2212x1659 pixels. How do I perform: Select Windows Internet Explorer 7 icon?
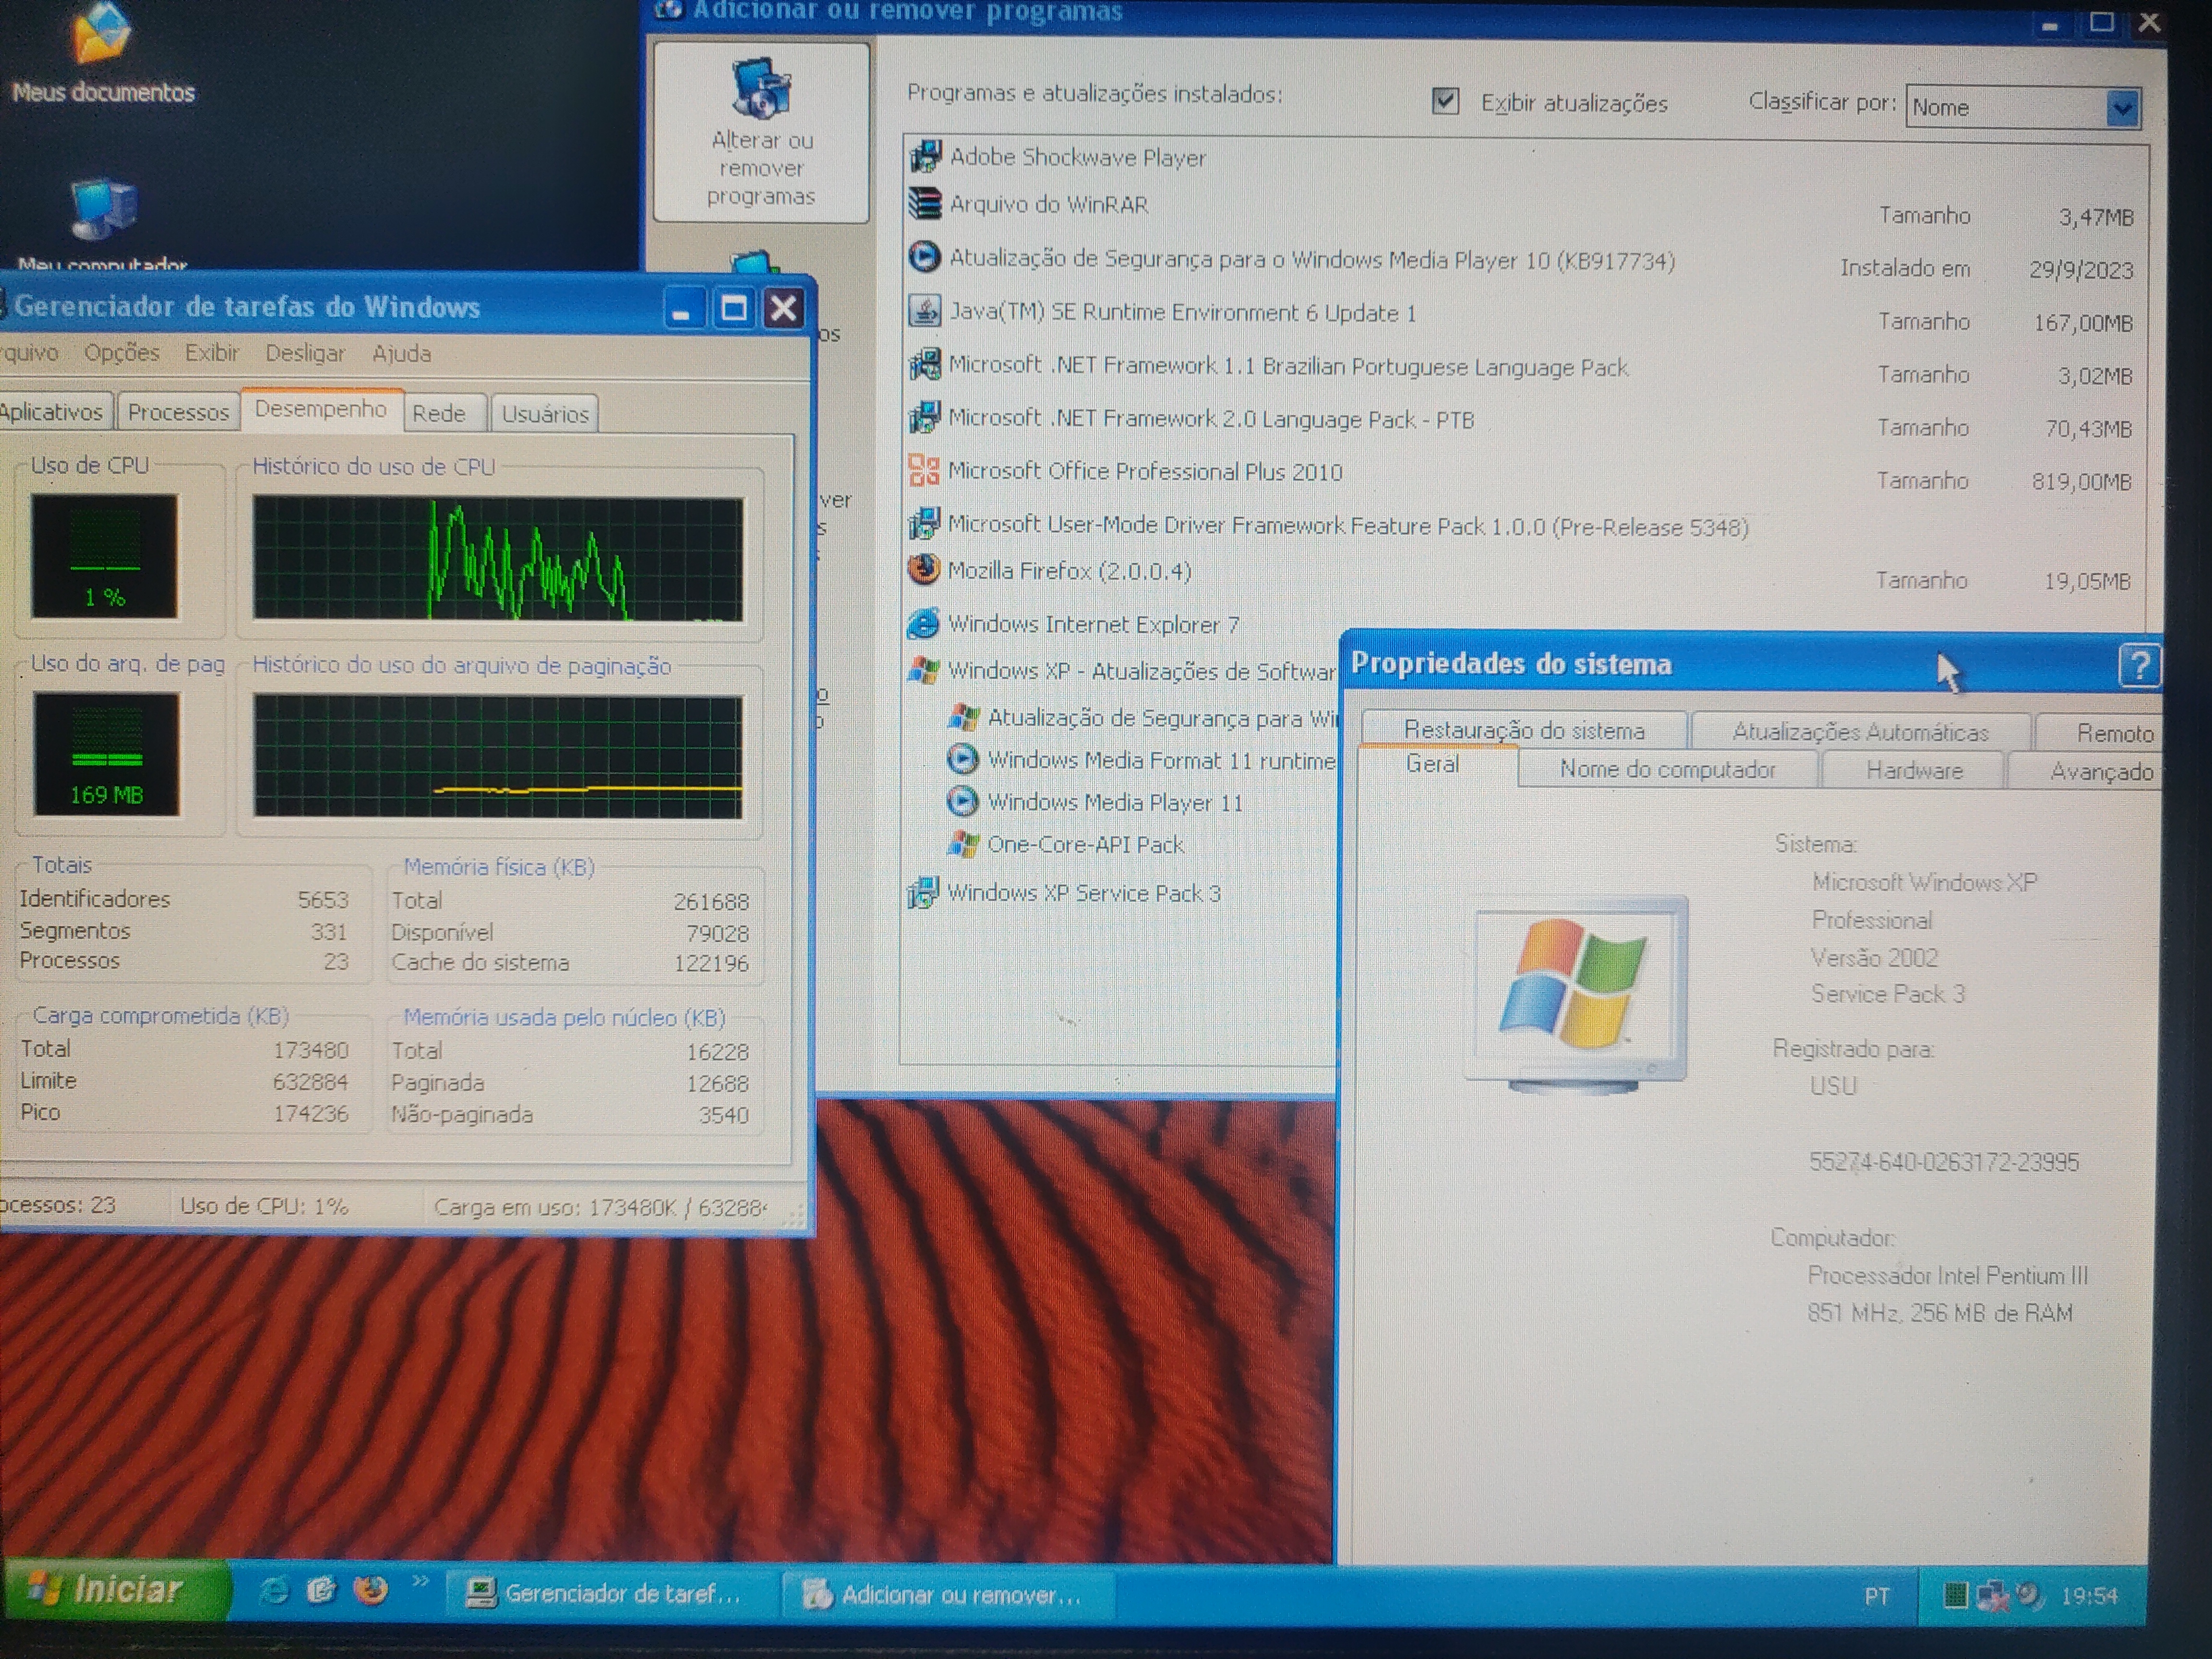click(922, 623)
